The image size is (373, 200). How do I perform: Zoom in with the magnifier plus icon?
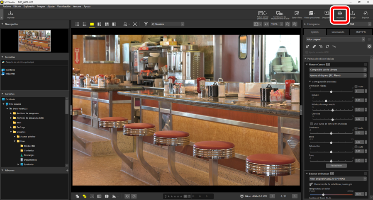pyautogui.click(x=295, y=24)
